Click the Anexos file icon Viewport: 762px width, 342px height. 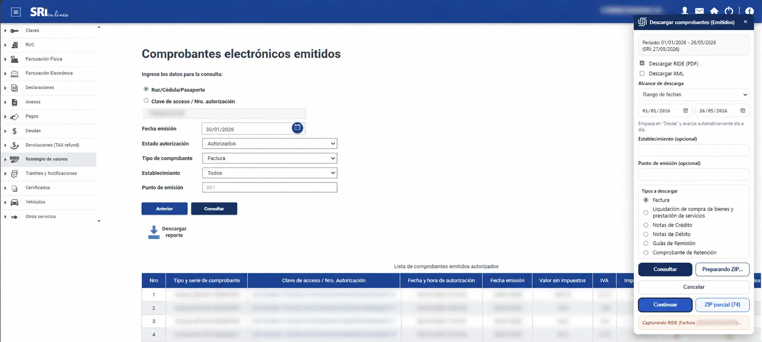pos(15,102)
